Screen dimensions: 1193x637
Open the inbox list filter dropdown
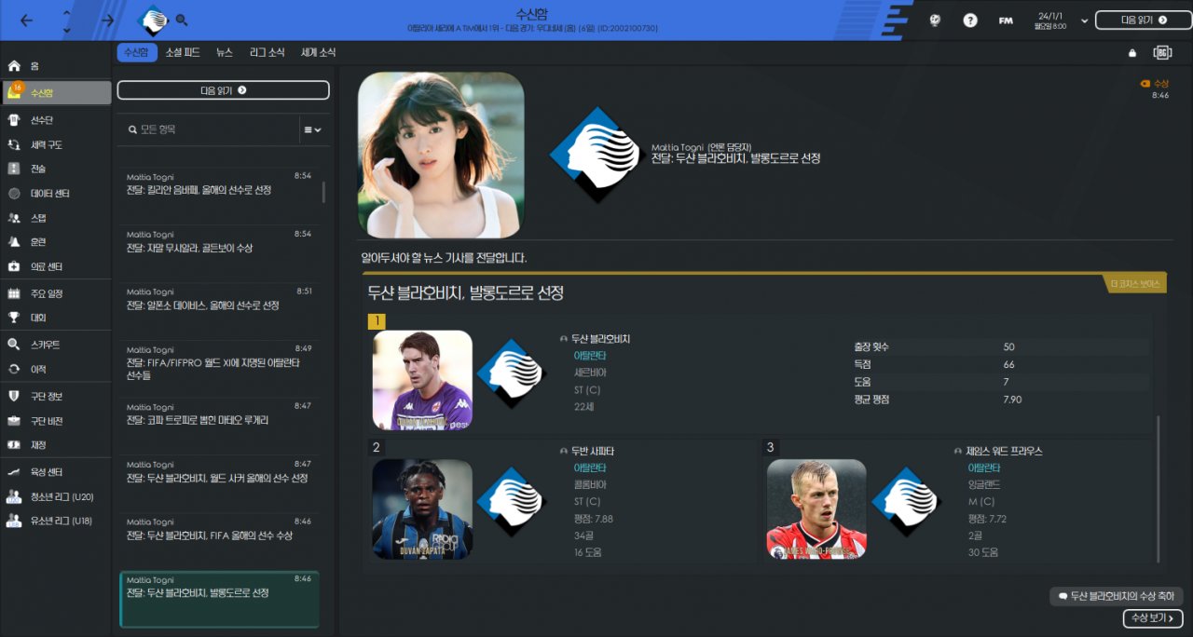click(x=312, y=130)
